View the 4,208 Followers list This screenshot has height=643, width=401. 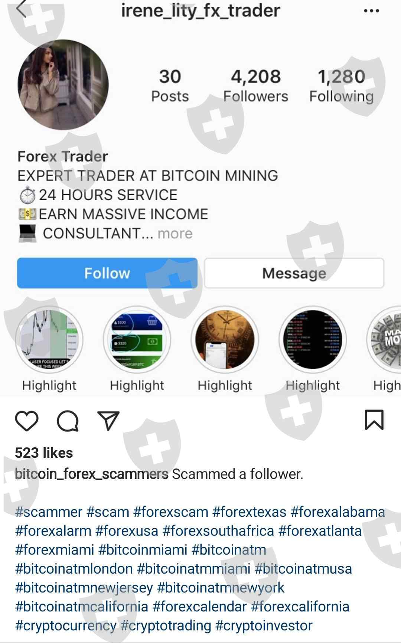[x=255, y=86]
